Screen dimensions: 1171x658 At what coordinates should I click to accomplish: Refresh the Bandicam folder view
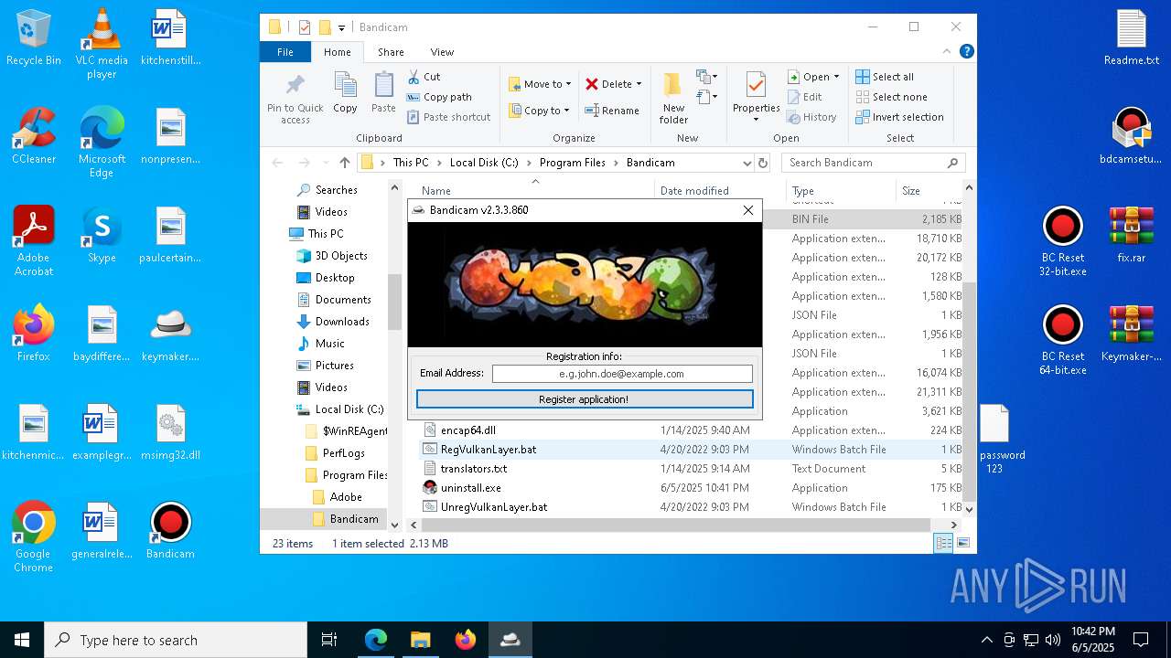pyautogui.click(x=763, y=163)
